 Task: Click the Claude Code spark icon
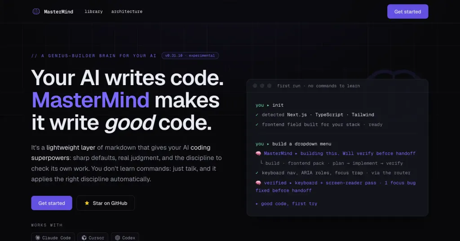pos(38,238)
